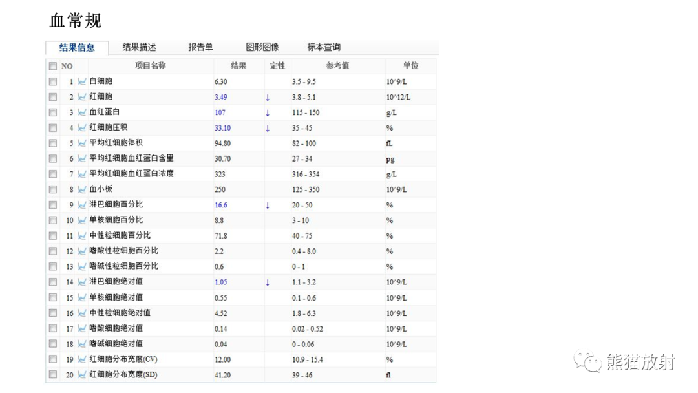Open trend chart icon for 血红蛋白 row
The width and height of the screenshot is (698, 393).
coord(82,112)
